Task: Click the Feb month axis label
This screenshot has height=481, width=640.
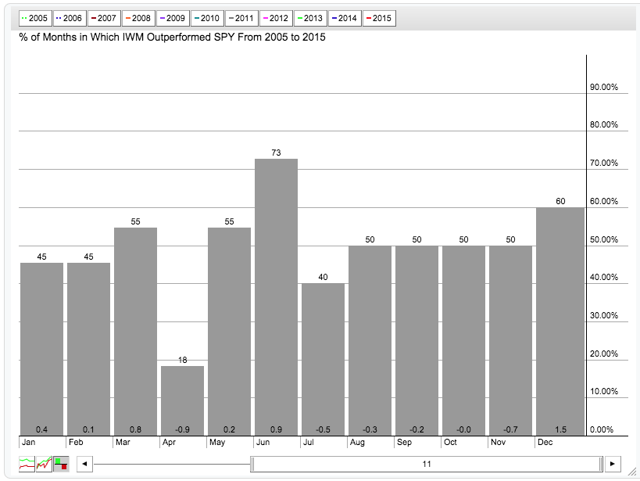Action: pyautogui.click(x=76, y=442)
